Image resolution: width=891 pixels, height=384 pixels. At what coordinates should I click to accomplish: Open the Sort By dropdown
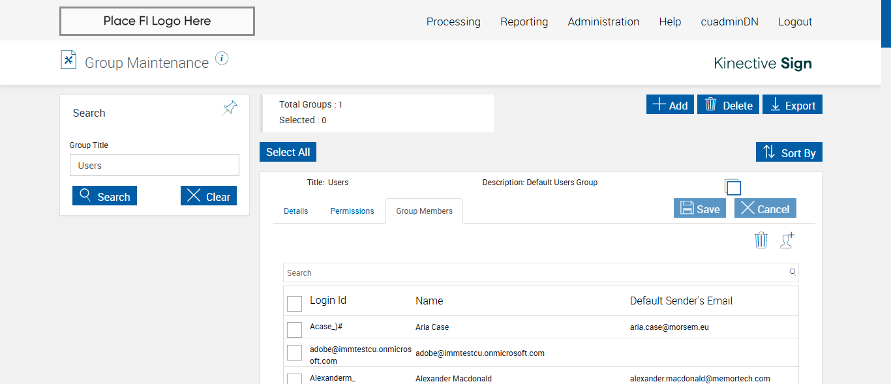click(789, 153)
